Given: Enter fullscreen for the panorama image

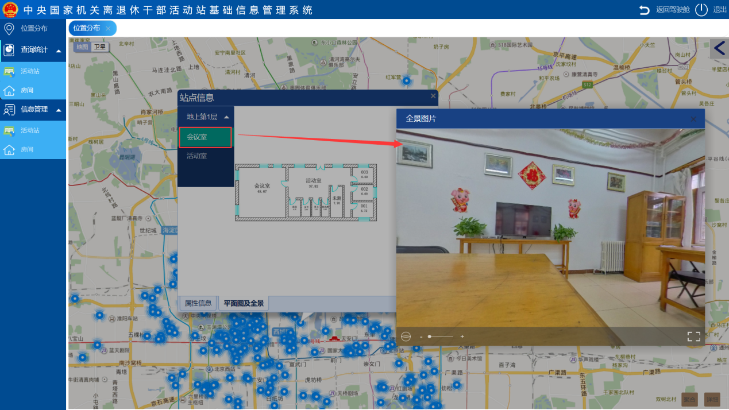Looking at the screenshot, I should pos(693,336).
